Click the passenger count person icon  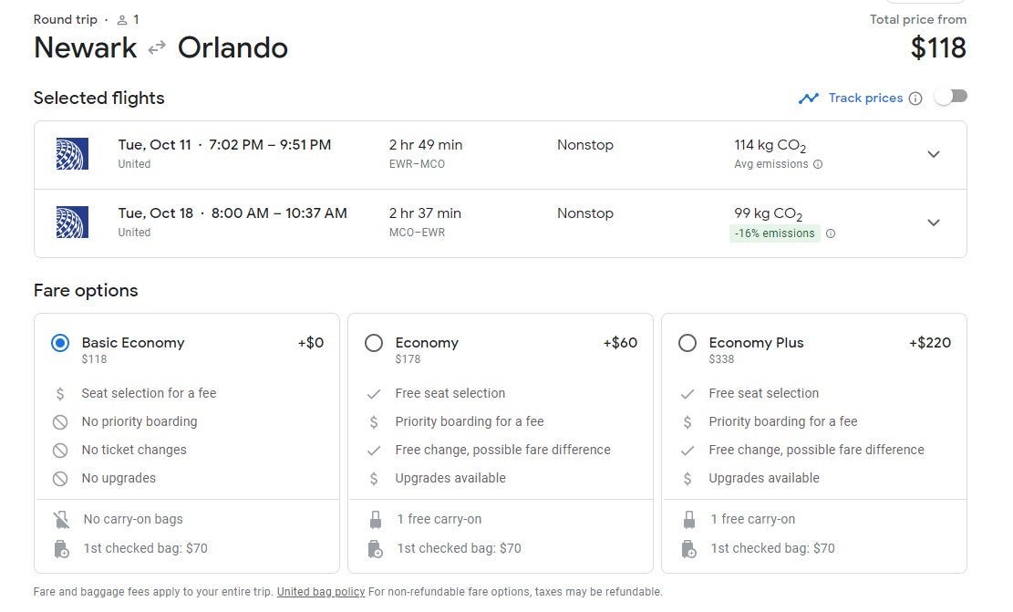tap(122, 20)
